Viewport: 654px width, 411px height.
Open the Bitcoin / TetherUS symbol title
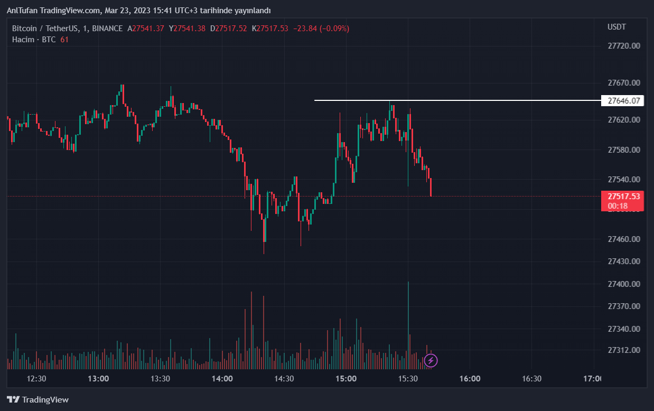(x=46, y=29)
